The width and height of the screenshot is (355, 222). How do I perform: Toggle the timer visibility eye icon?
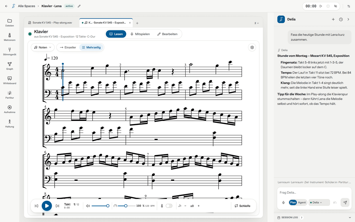pyautogui.click(x=335, y=6)
